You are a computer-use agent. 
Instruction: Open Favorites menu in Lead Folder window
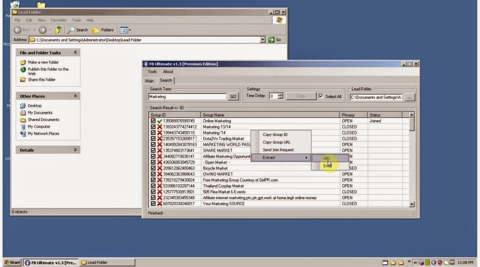tap(59, 20)
